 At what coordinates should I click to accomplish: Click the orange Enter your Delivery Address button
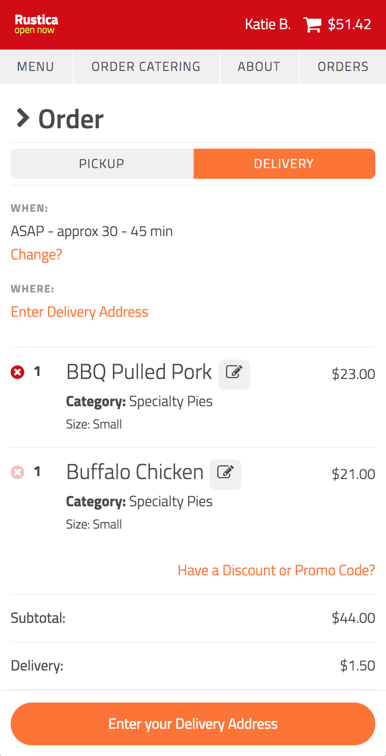point(193,724)
